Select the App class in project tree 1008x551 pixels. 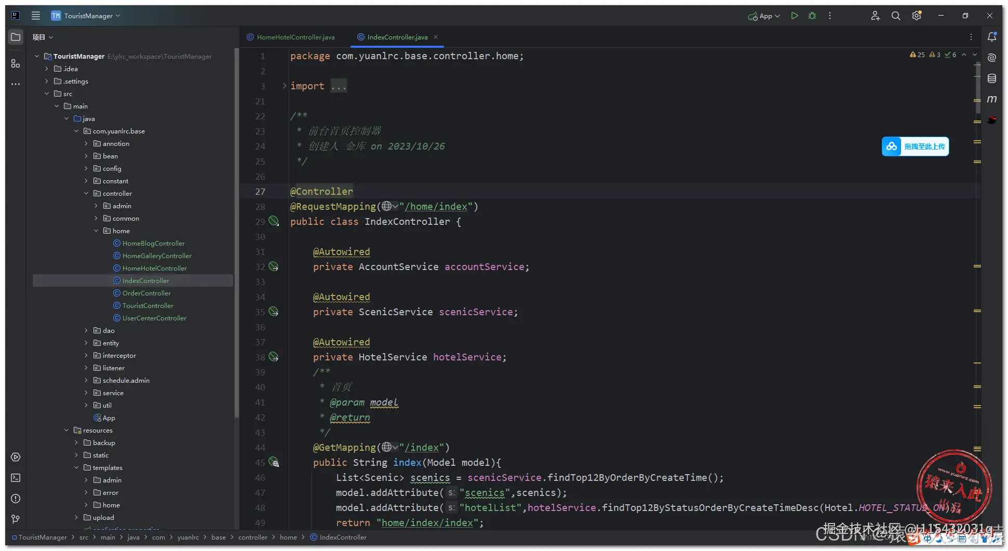pos(109,418)
